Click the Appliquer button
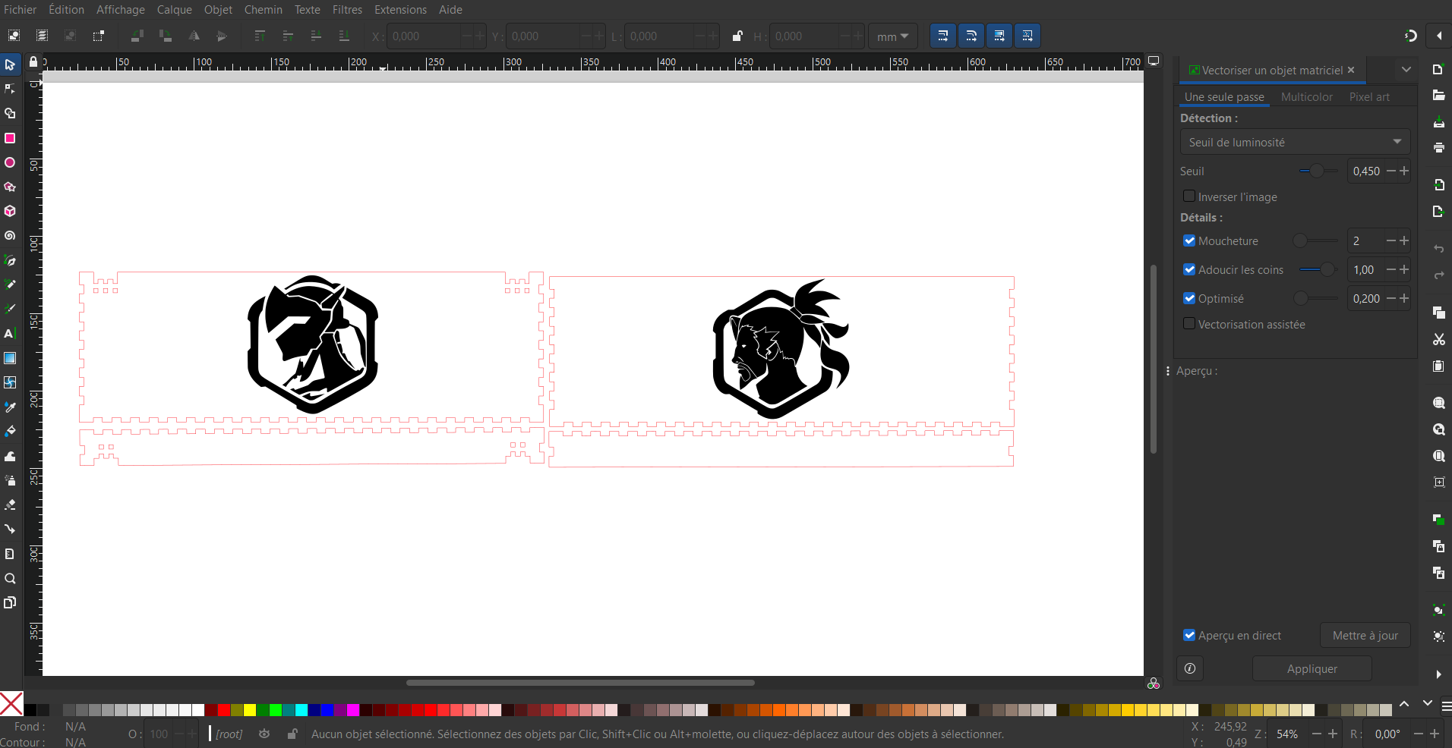 pos(1312,668)
